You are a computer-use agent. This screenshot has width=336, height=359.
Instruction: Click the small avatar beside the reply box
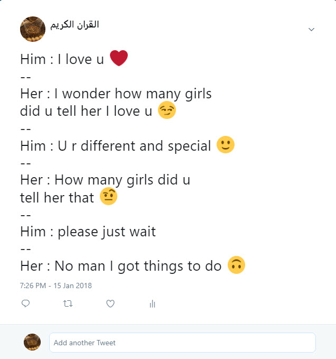[32, 342]
